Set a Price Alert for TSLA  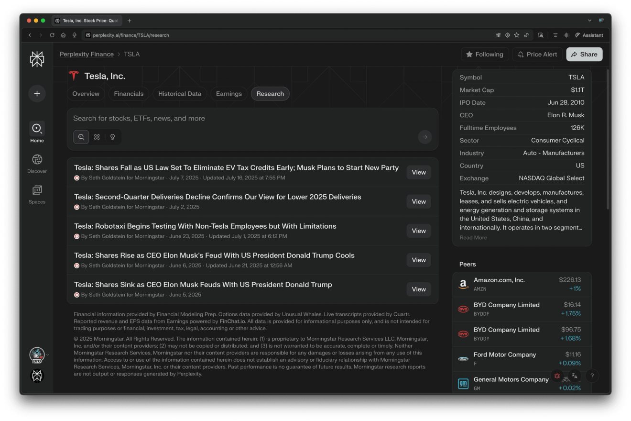537,55
